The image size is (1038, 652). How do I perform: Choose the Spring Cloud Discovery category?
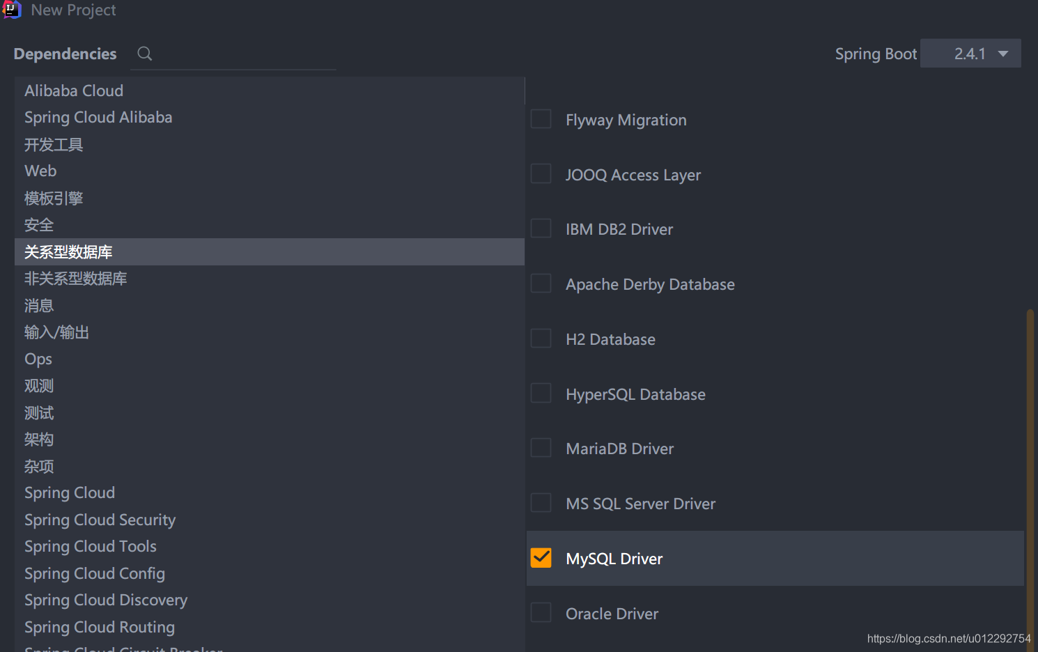click(x=270, y=600)
